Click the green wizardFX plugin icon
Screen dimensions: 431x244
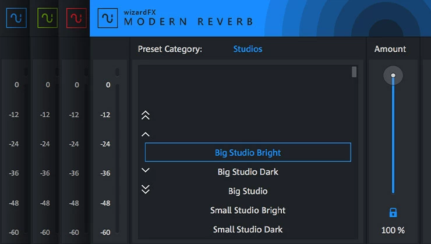[48, 18]
